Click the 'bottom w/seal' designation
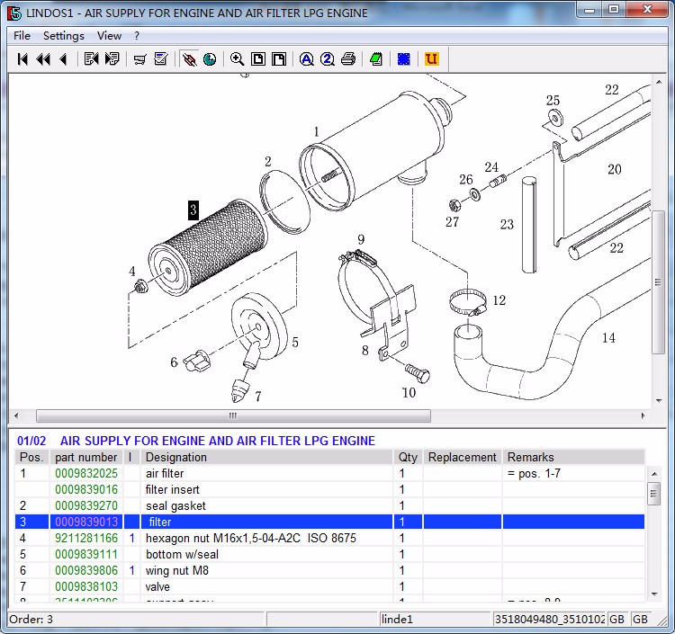This screenshot has height=634, width=675. point(182,555)
